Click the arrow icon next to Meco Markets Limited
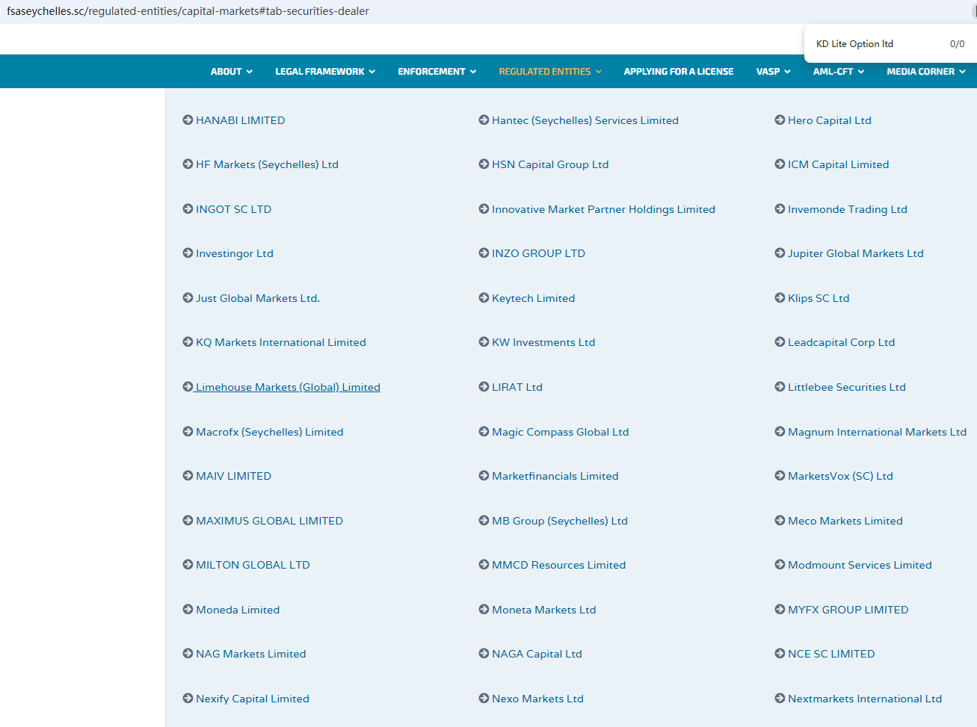This screenshot has width=977, height=727. pos(780,520)
